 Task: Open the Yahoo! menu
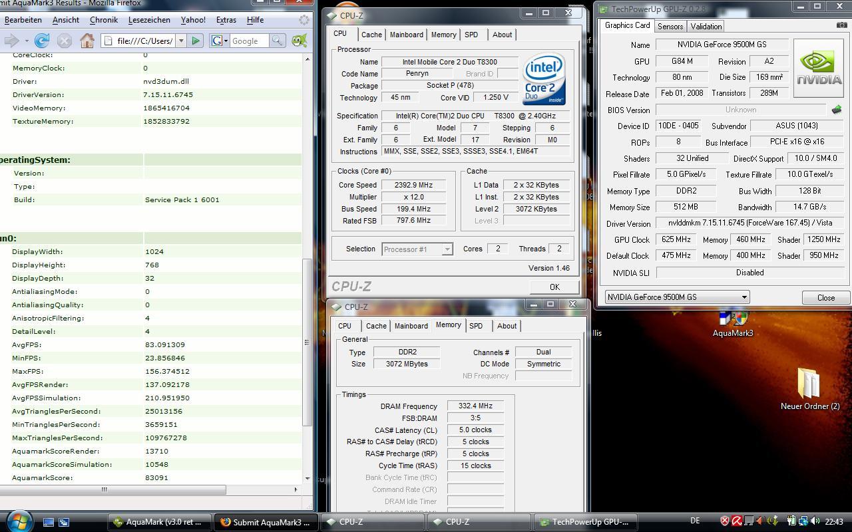coord(193,20)
